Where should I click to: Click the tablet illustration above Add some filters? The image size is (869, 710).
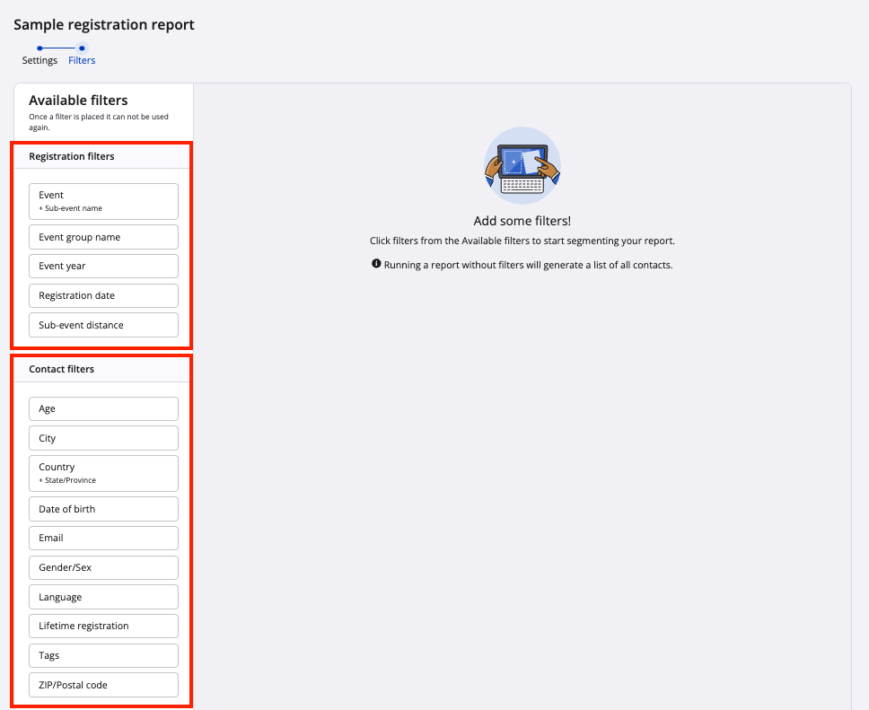pos(522,166)
